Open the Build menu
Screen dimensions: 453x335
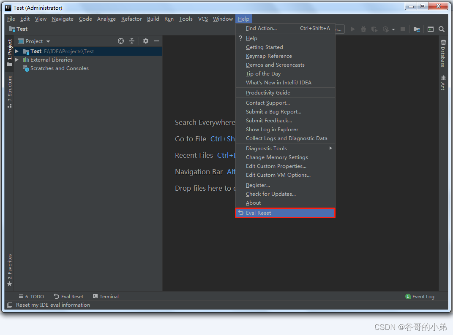[153, 19]
